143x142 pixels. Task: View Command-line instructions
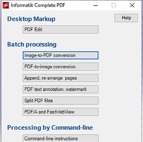[x=60, y=138]
